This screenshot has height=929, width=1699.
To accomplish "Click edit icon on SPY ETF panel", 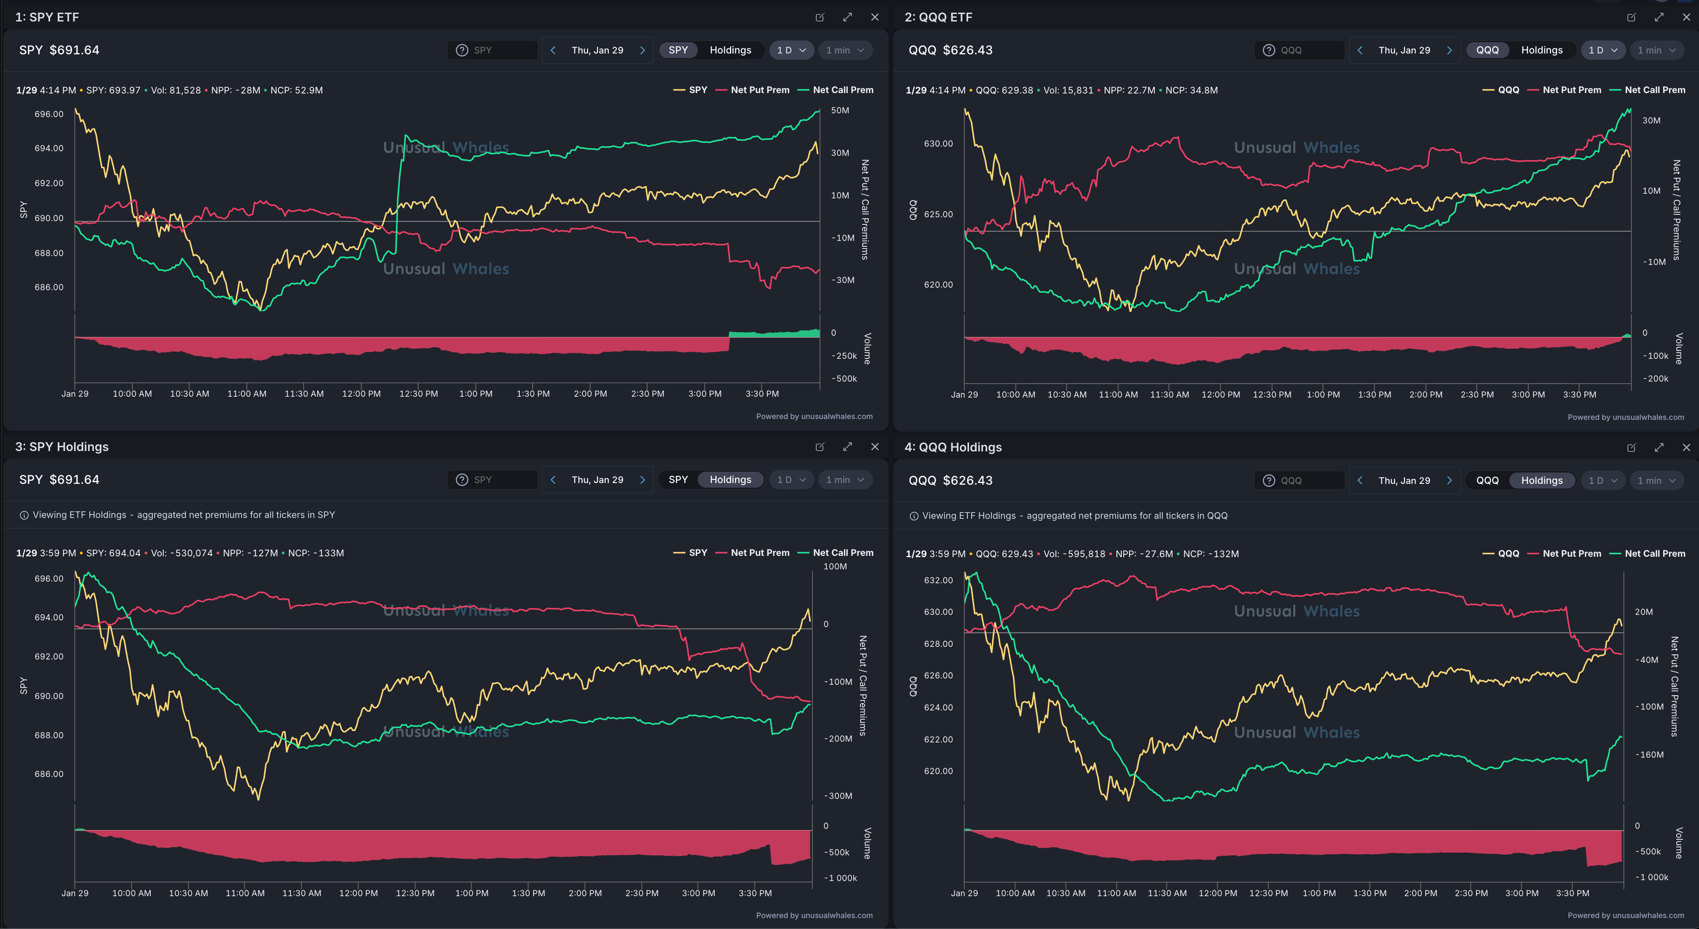I will (x=820, y=17).
